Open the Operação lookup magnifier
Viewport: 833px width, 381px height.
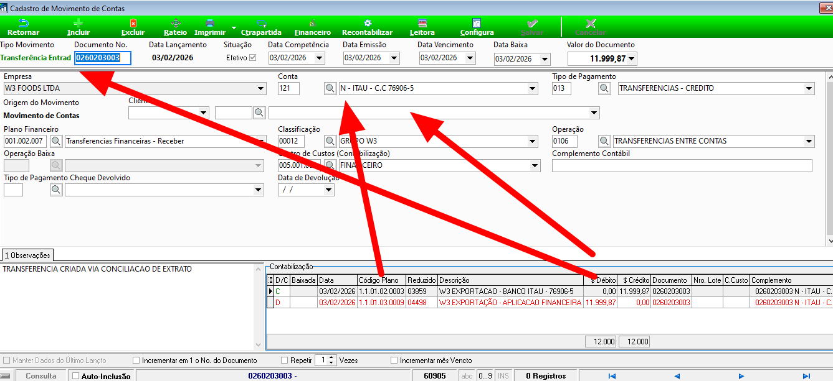[x=604, y=141]
